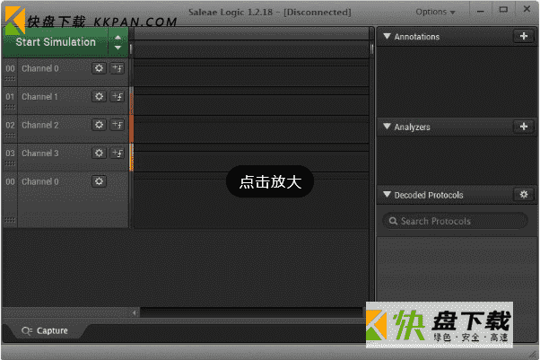Click channel number 02
Screen dimensions: 540x360
[x=10, y=125]
